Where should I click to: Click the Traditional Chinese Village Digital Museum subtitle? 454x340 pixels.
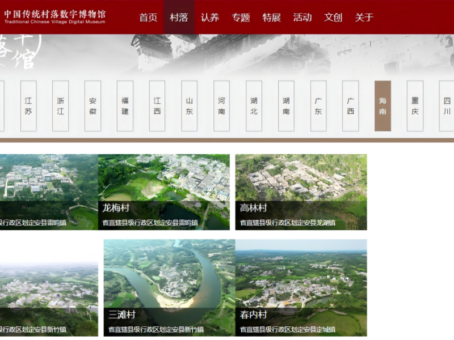(54, 22)
